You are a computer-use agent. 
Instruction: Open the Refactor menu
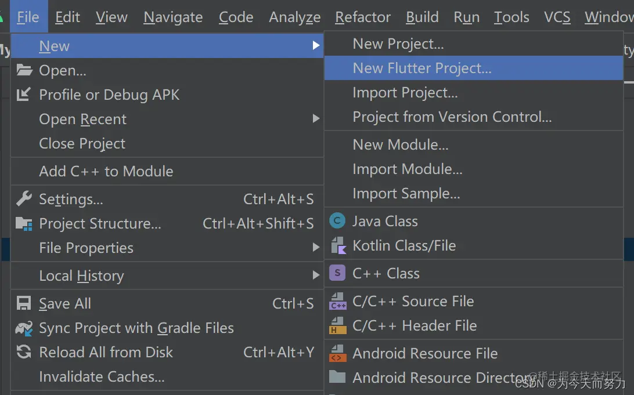[363, 17]
